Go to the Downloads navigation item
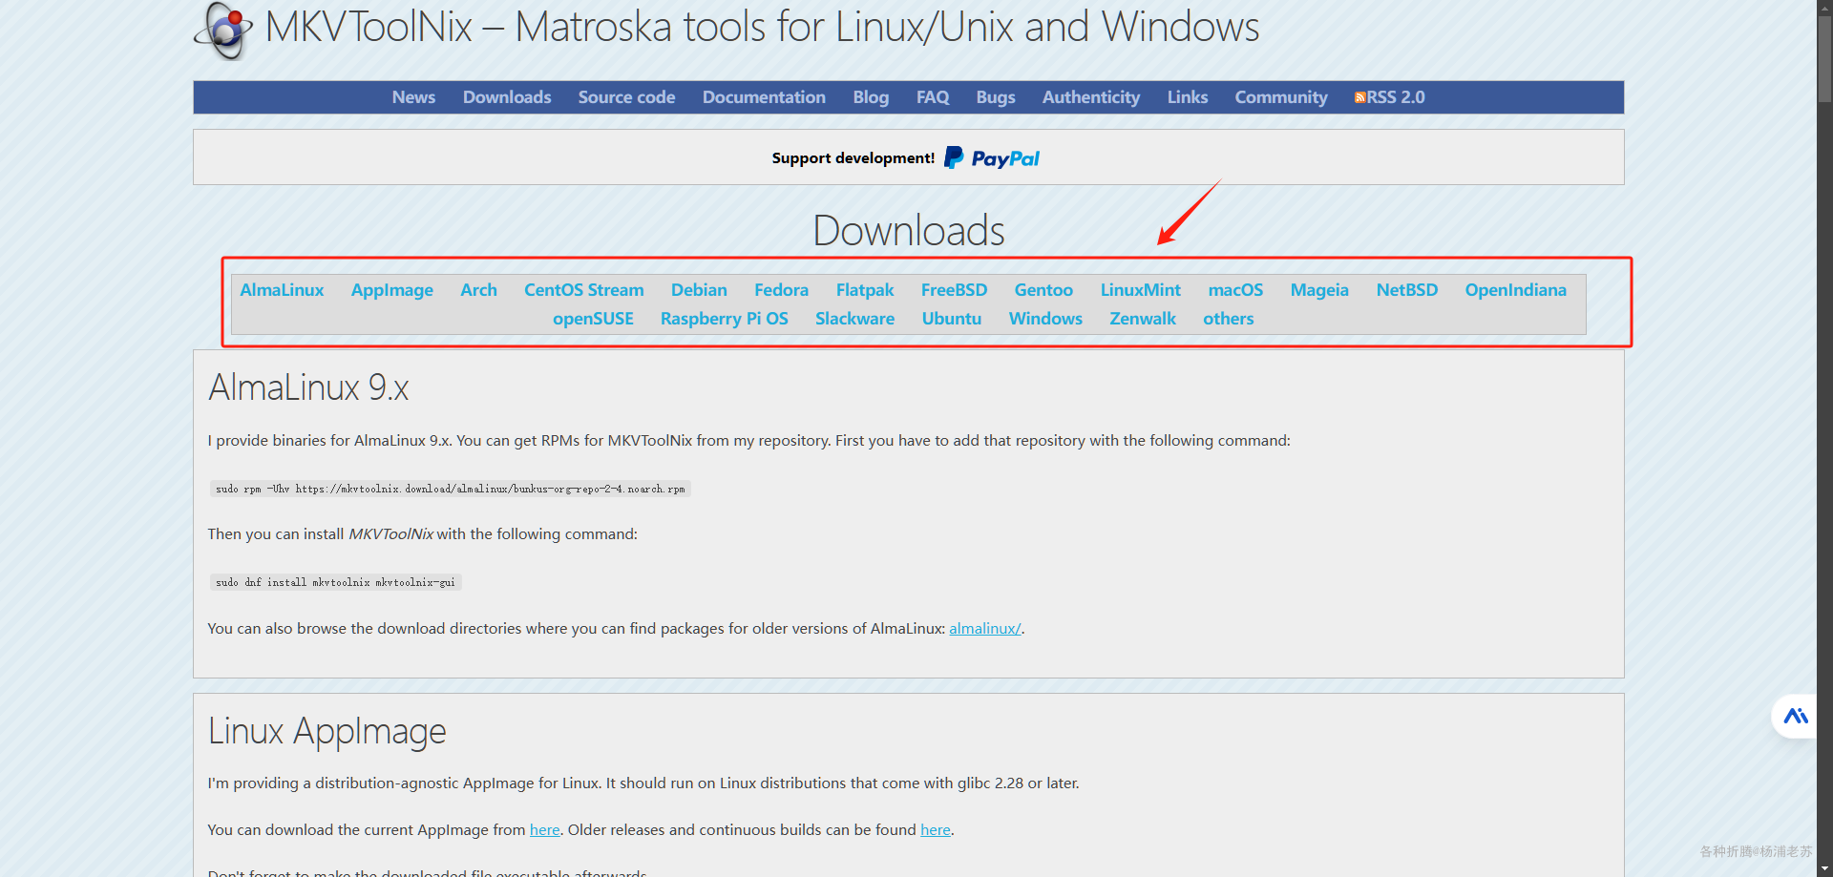This screenshot has height=877, width=1833. coord(507,97)
